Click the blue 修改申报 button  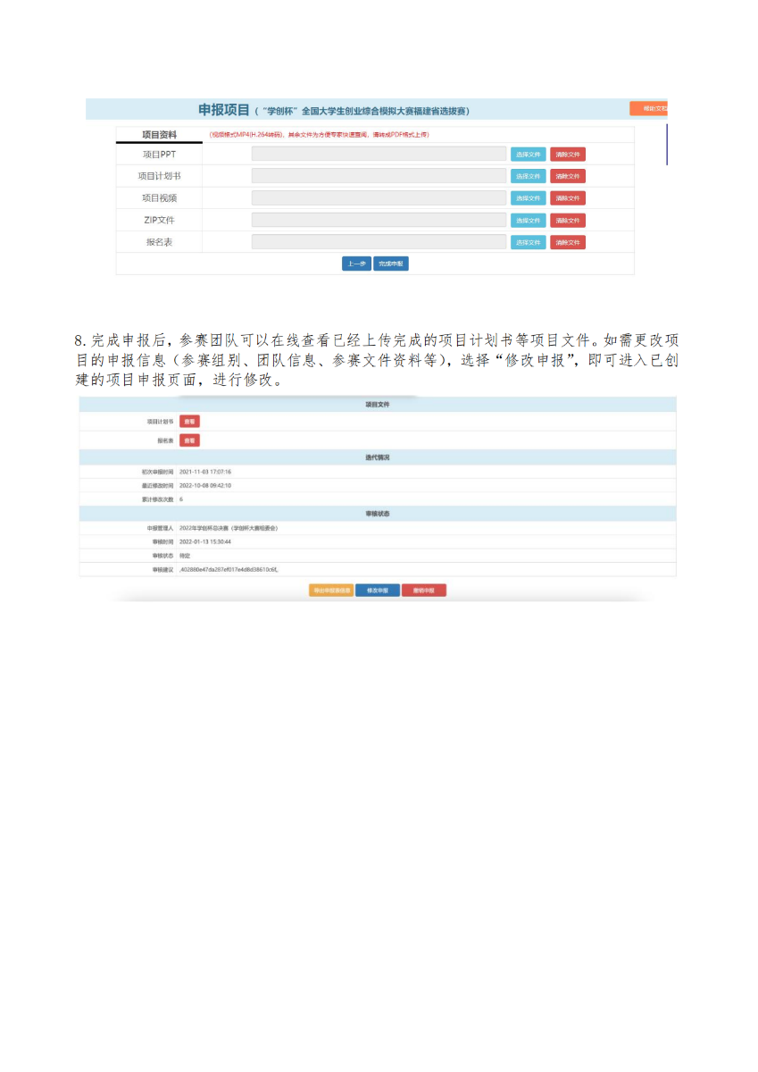click(378, 590)
